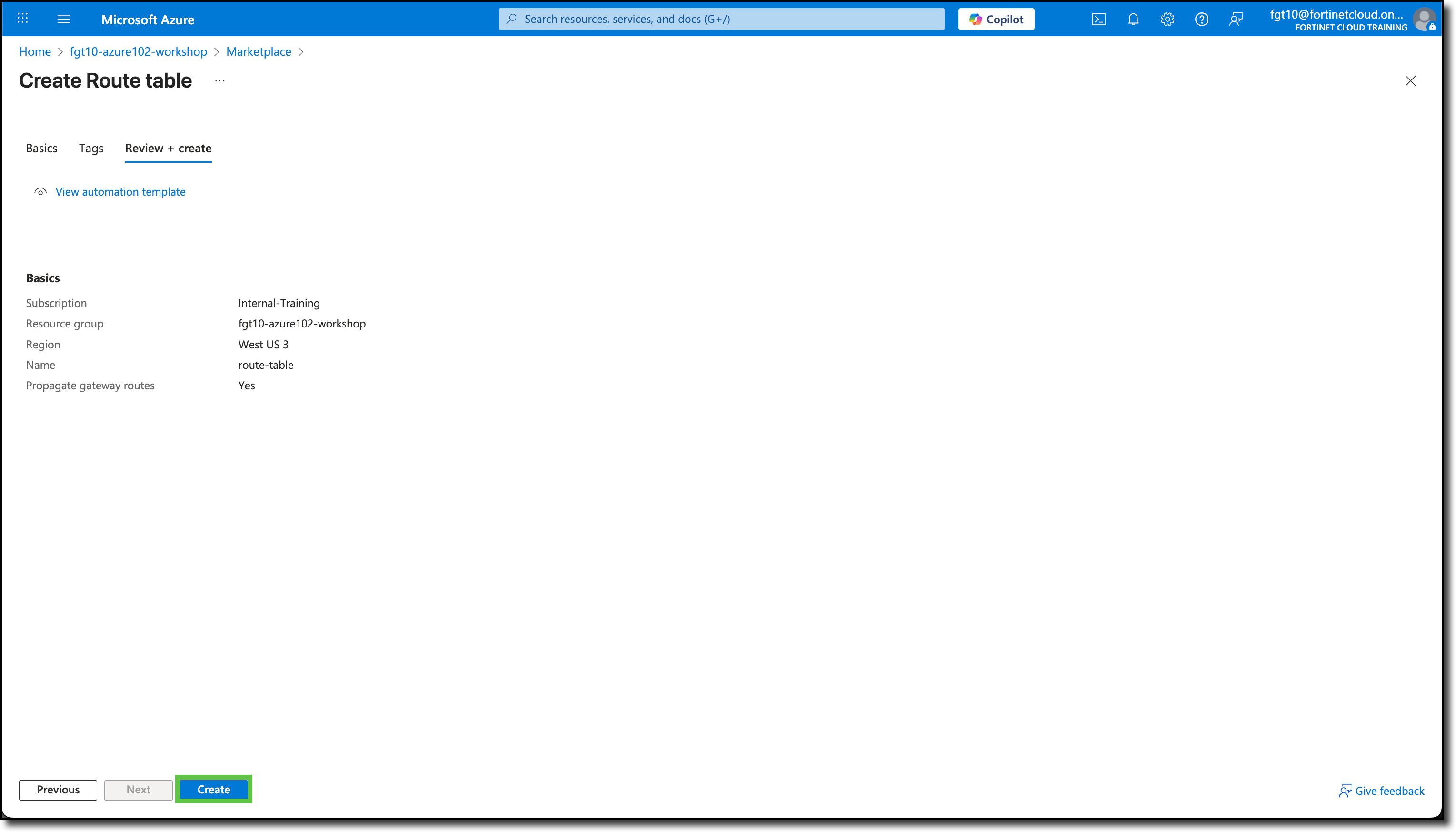
Task: Open the feedback icon in the top bar
Action: tap(1236, 19)
